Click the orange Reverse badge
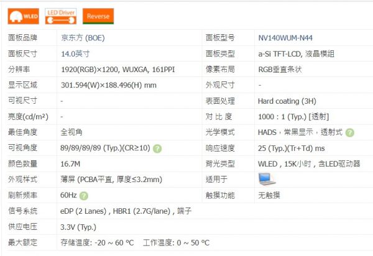Screen dimensions: 373x256 coord(98,16)
